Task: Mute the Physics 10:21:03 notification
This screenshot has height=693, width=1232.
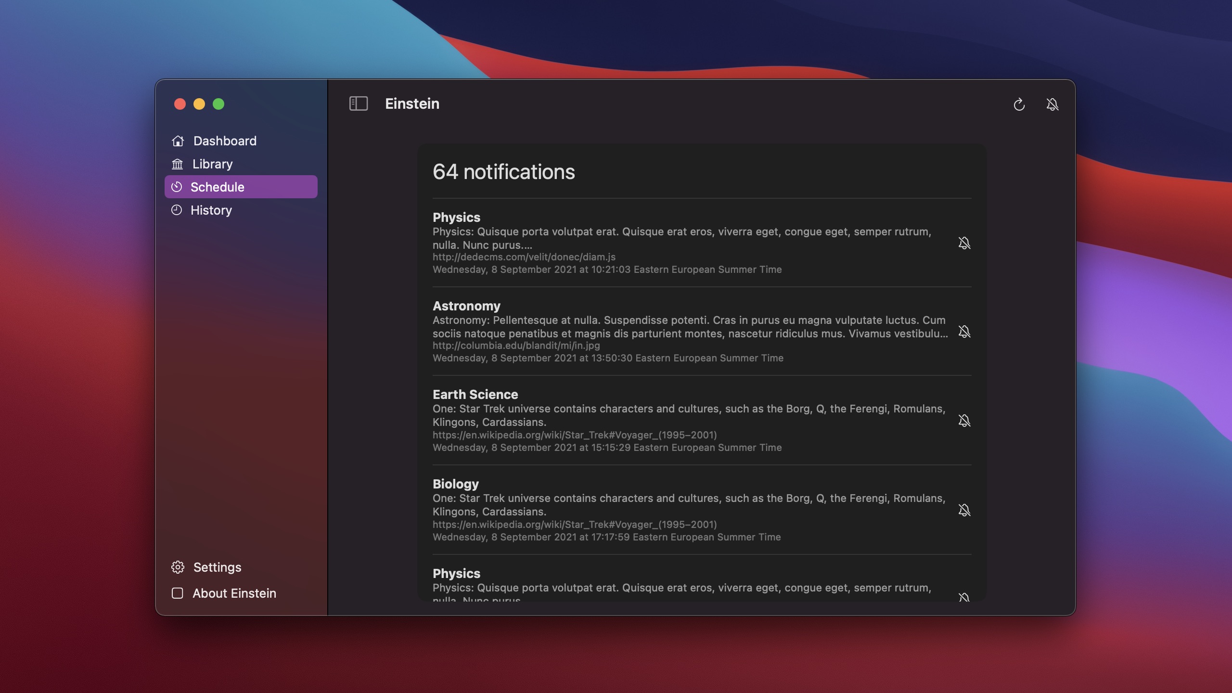Action: pos(964,243)
